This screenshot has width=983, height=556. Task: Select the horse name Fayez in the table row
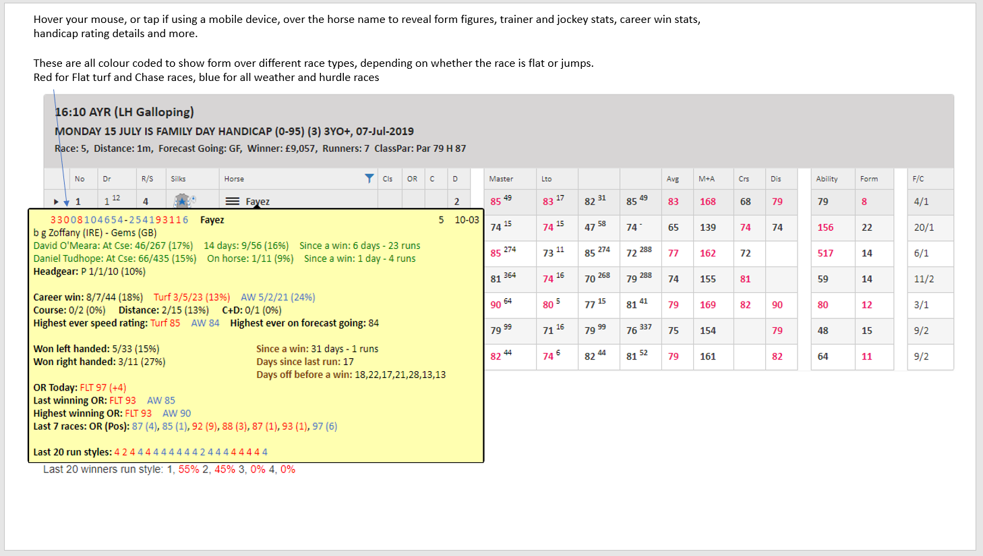tap(258, 201)
